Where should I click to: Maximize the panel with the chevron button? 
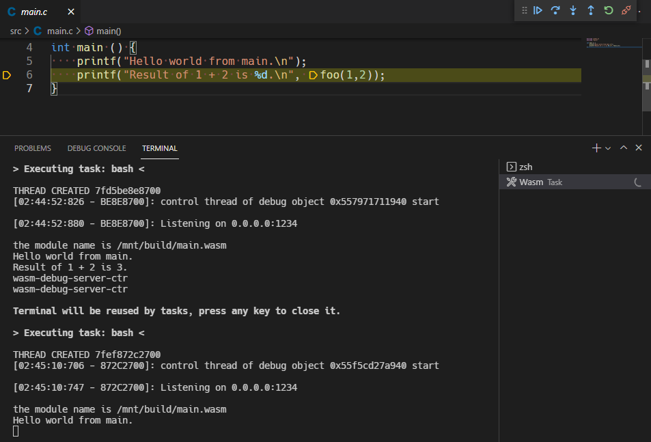coord(622,147)
